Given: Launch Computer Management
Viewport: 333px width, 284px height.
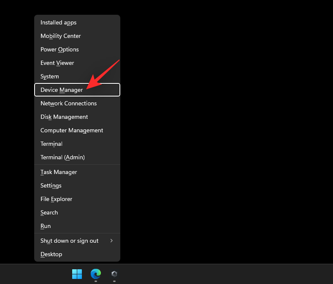Looking at the screenshot, I should (72, 130).
